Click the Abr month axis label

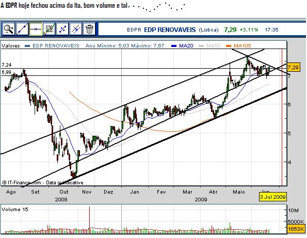(213, 192)
